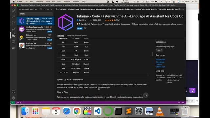
Task: Select Tabnine extension in results list
Action: [36, 21]
